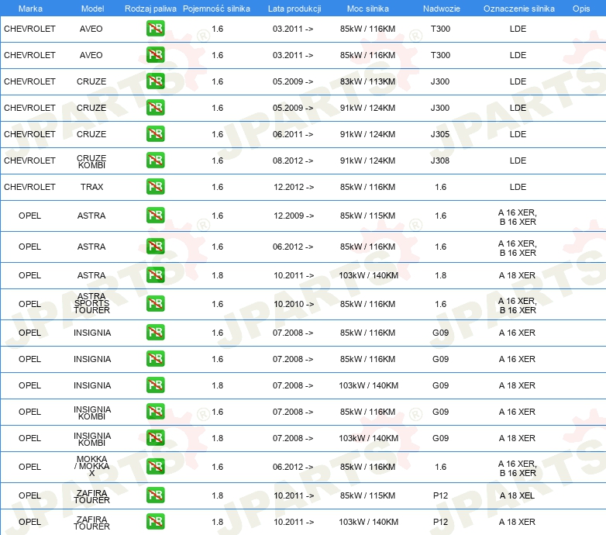Click the Nadwozie column header
The image size is (606, 535).
pyautogui.click(x=442, y=9)
